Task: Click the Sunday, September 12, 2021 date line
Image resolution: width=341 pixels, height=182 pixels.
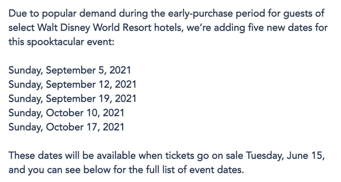Action: tap(72, 84)
